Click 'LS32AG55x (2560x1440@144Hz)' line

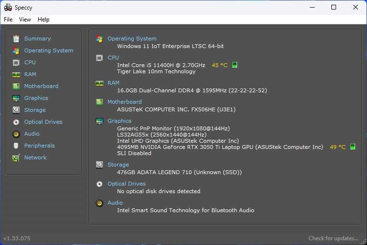click(x=162, y=135)
